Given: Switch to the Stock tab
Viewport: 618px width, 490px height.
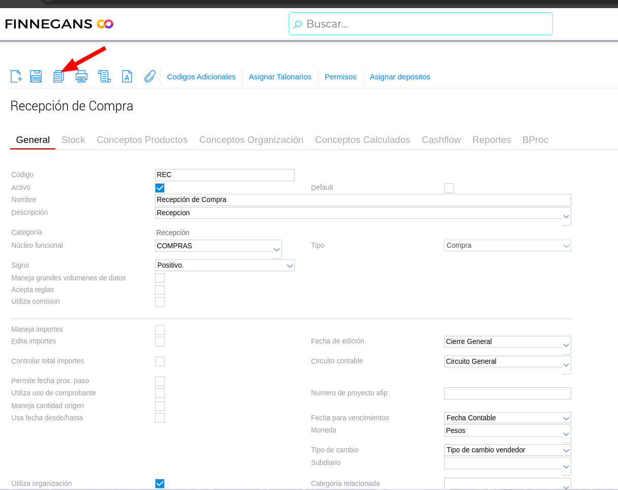Looking at the screenshot, I should coord(73,140).
